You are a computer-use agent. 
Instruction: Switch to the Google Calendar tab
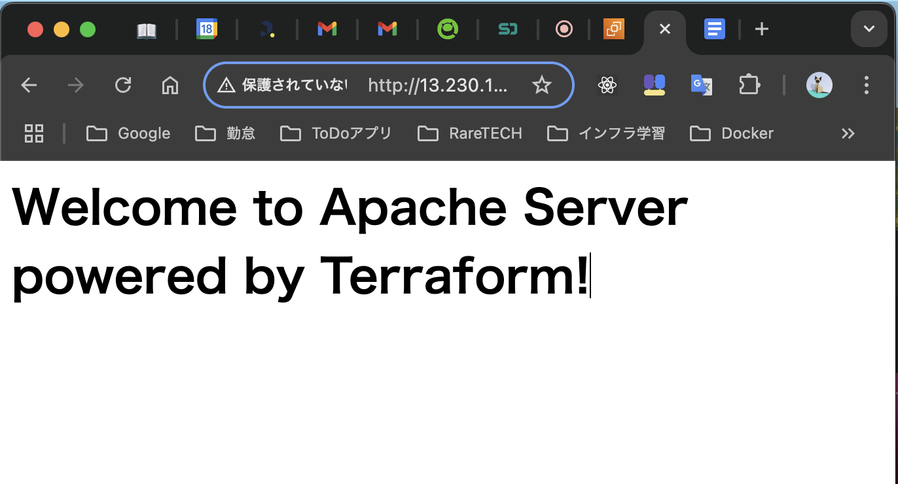tap(207, 29)
